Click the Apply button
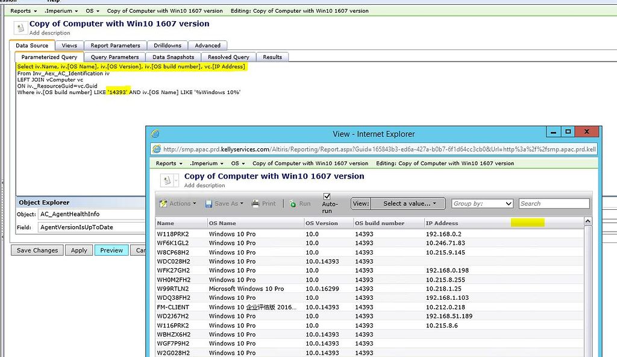This screenshot has height=357, width=617. [x=78, y=250]
